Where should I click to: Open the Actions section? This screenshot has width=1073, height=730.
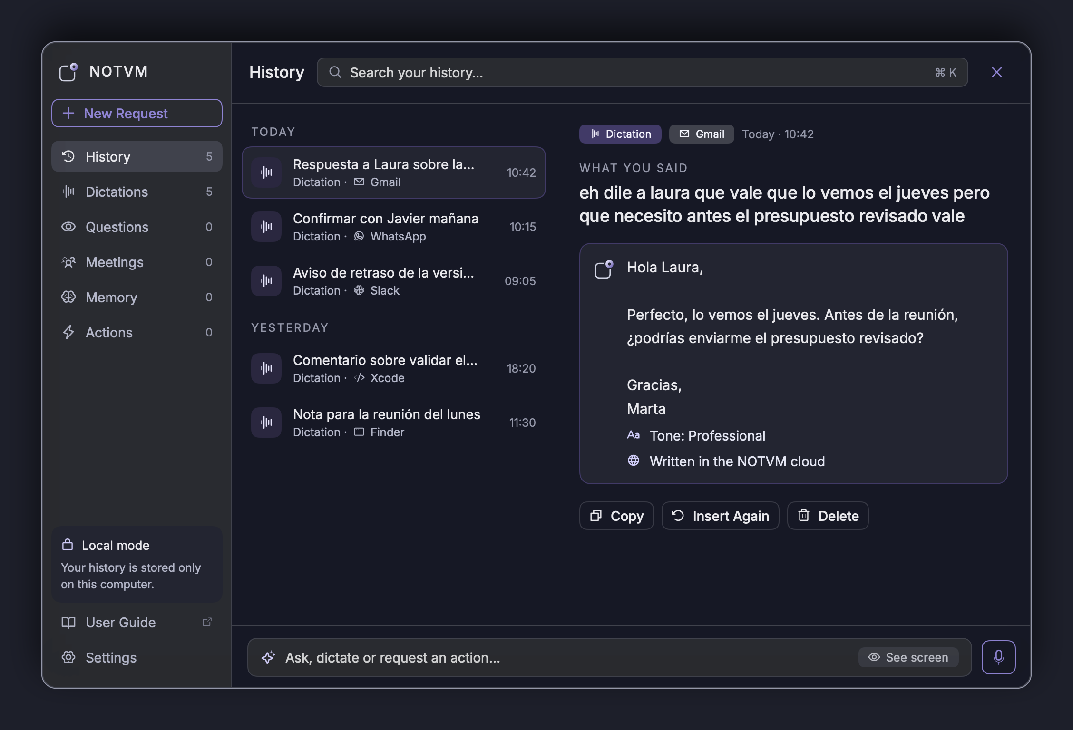137,332
